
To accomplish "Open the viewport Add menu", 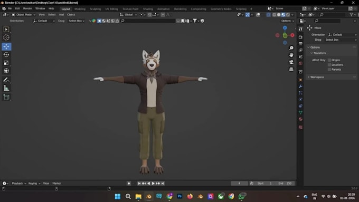I will click(x=61, y=15).
